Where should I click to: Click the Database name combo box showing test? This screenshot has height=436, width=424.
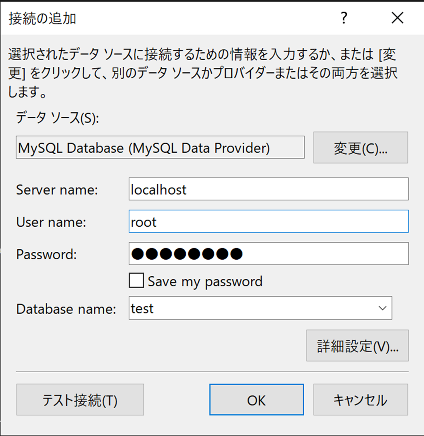(x=260, y=308)
